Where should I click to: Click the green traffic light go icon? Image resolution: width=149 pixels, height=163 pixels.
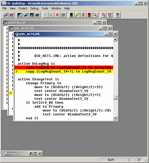[x=71, y=15]
